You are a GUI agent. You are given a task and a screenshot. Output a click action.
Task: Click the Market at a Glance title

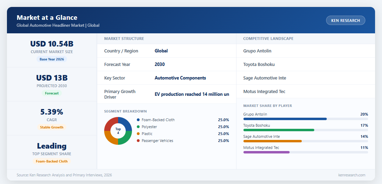(47, 18)
